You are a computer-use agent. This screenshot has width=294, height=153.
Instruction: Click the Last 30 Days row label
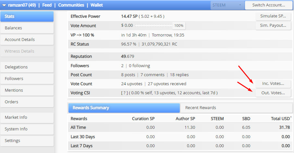83,137
